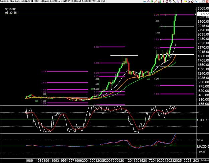Click the bar chart toolbar icon
Image resolution: width=209 pixels, height=163 pixels.
160,1
